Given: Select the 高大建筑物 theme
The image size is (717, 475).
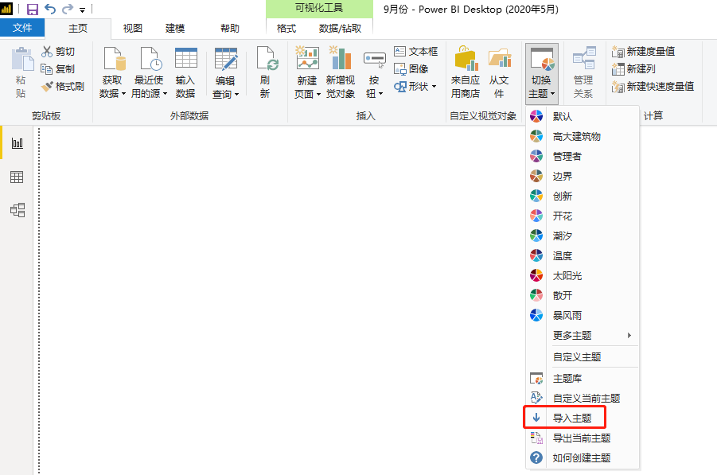Looking at the screenshot, I should pyautogui.click(x=582, y=136).
